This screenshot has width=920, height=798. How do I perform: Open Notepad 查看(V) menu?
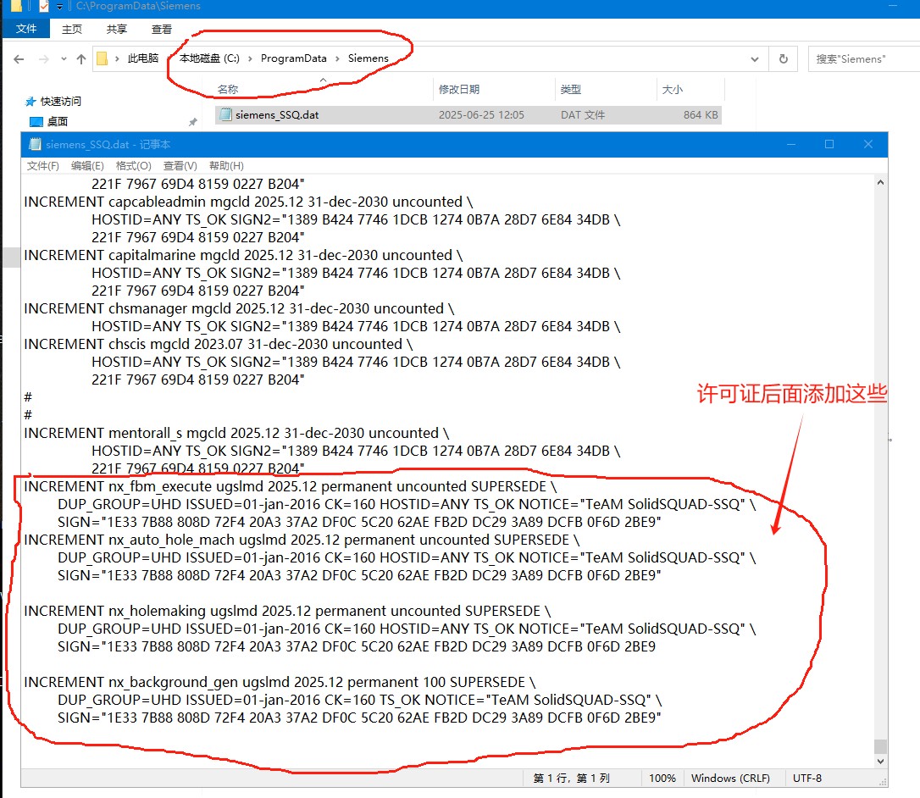(x=180, y=166)
